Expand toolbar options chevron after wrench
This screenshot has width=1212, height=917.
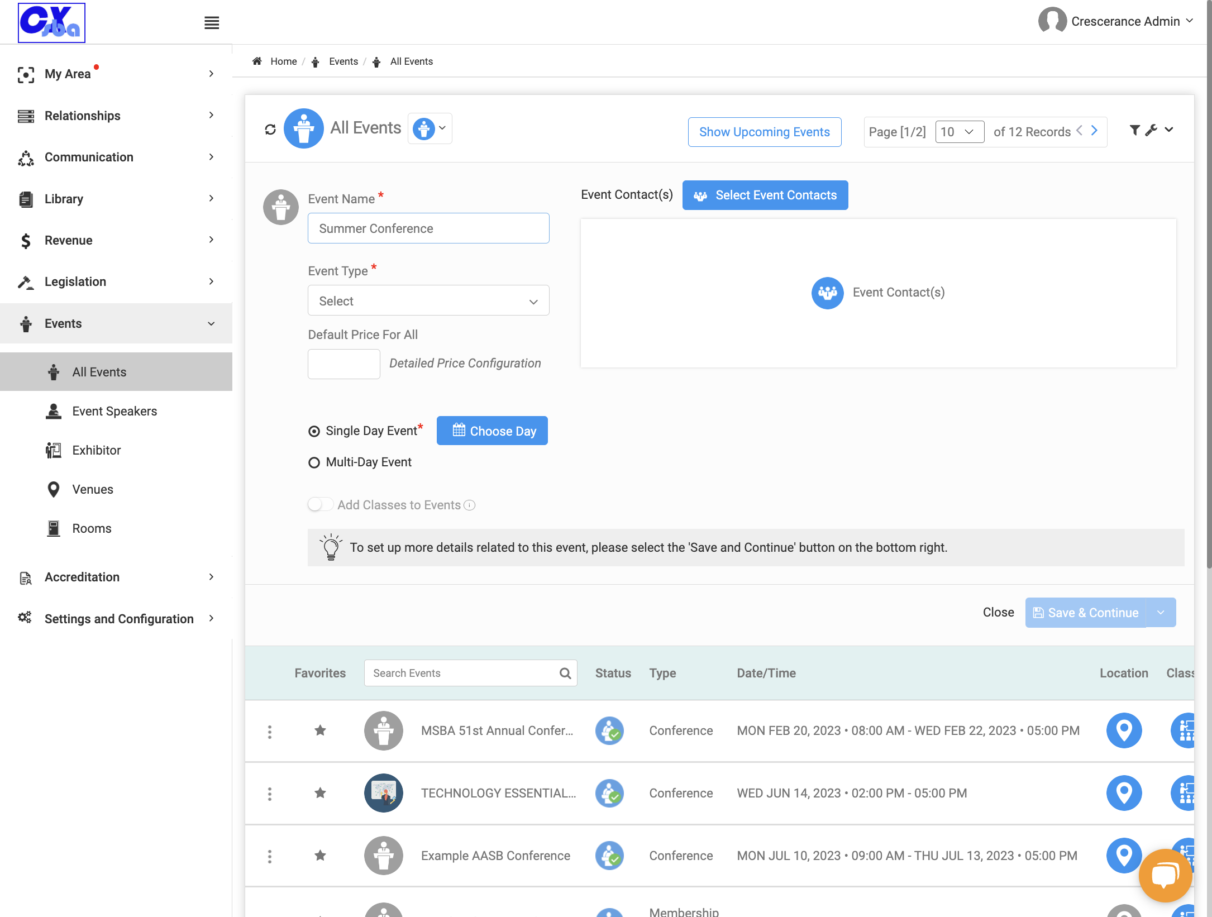click(x=1169, y=130)
